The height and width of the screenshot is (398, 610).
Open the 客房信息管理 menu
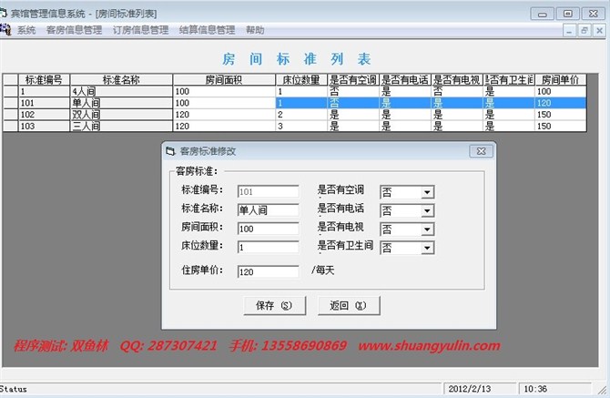74,30
